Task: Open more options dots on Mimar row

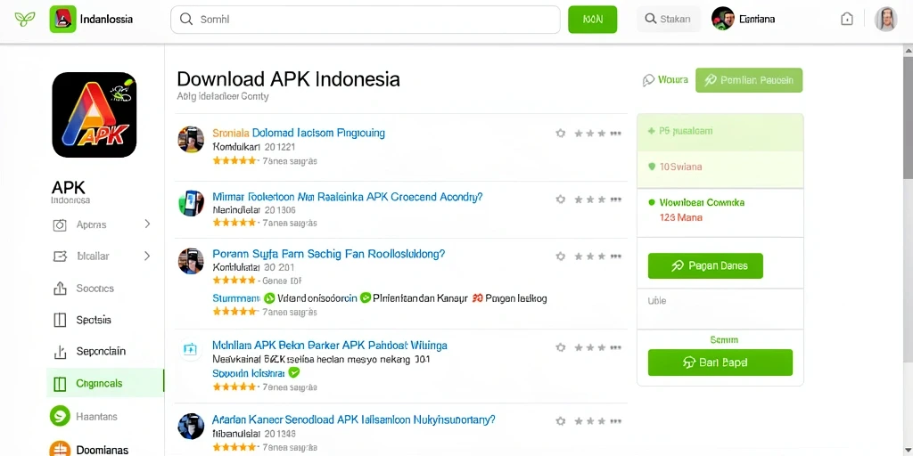Action: point(615,199)
